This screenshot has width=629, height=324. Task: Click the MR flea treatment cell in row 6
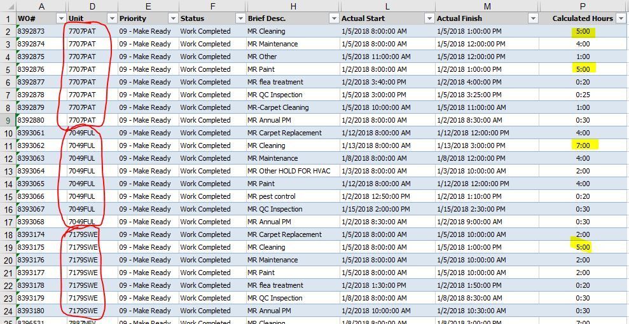[293, 82]
